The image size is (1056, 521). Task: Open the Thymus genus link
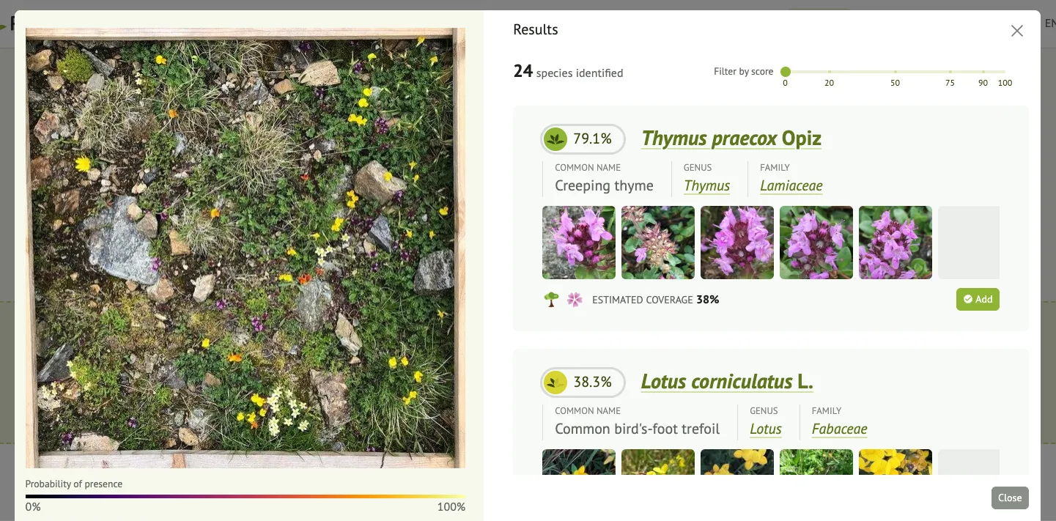coord(706,186)
